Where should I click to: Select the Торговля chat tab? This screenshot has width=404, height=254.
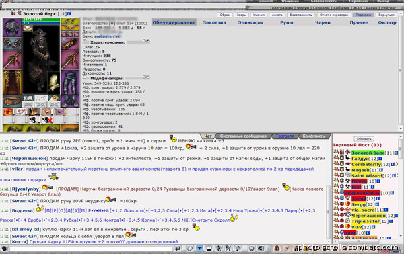(285, 136)
